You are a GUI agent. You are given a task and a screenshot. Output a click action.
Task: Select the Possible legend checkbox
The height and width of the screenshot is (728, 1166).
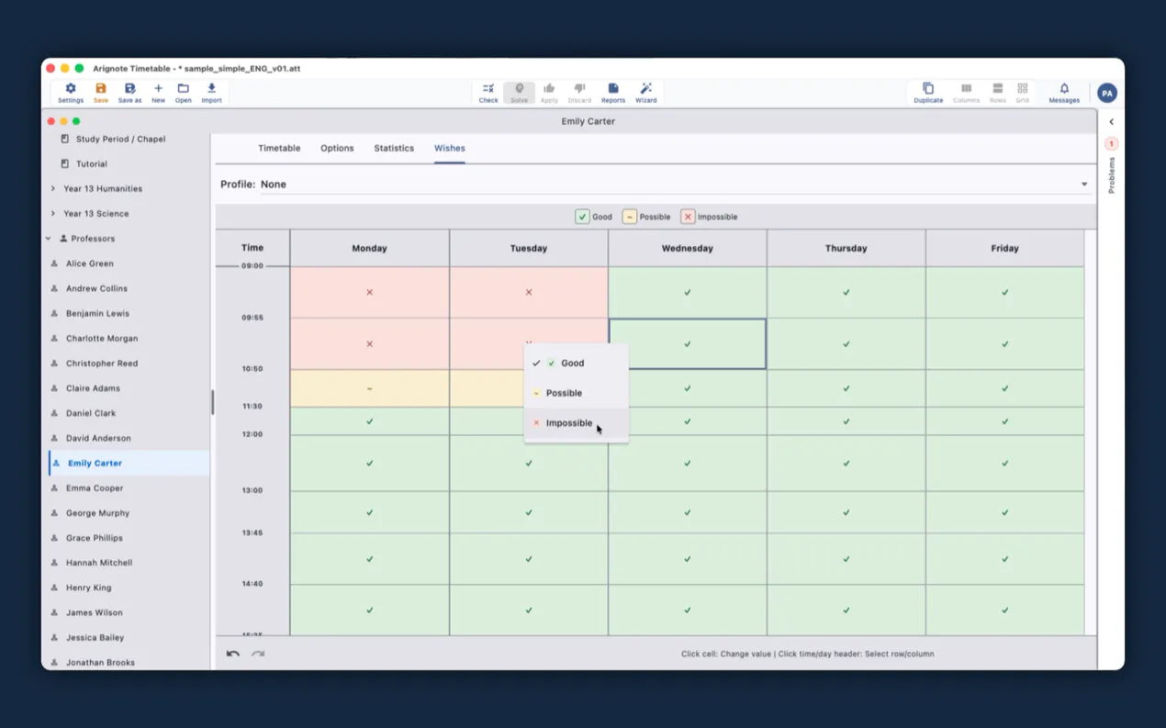tap(629, 217)
